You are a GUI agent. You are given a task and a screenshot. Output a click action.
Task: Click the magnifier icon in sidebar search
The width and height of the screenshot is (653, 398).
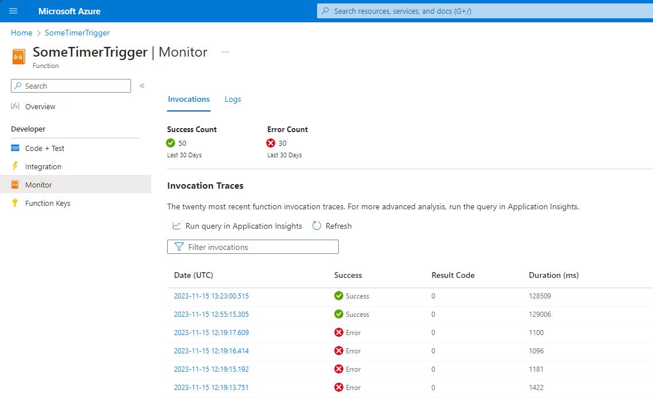coord(18,86)
